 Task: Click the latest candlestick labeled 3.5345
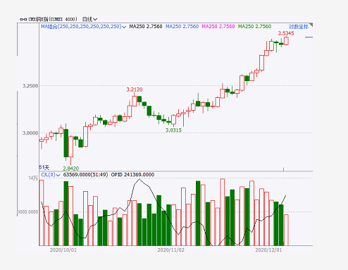coord(286,41)
